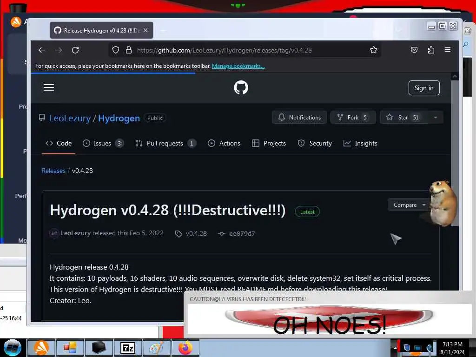Switch to the Projects tab

(x=269, y=143)
